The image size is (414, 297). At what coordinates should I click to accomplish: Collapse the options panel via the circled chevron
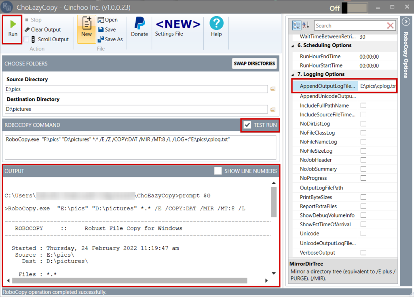[406, 22]
